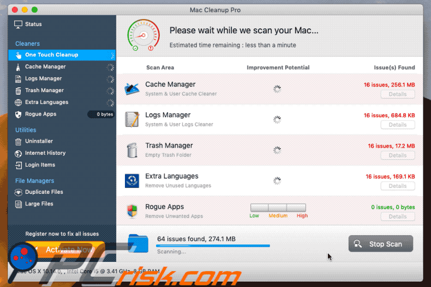Open Details for Logs Manager row
This screenshot has height=287, width=431.
click(398, 125)
